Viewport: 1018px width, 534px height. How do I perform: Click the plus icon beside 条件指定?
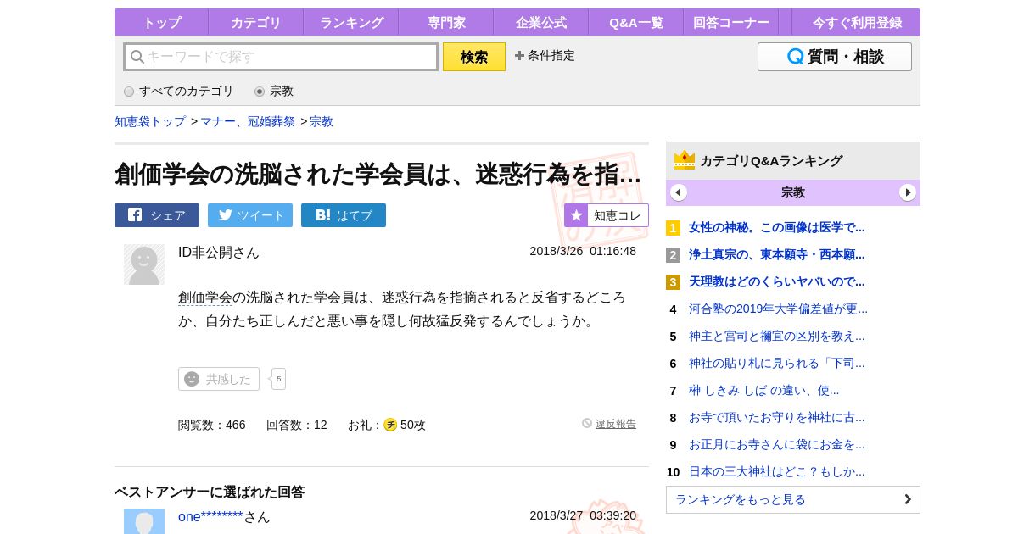519,56
